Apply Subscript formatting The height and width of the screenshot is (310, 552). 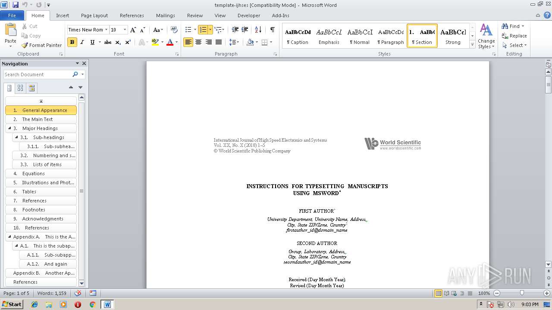(x=118, y=42)
